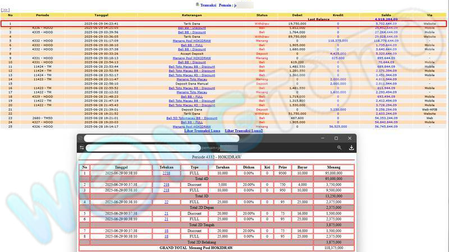This screenshot has height=252, width=449.
Task: Minimize the popup browser window
Action: [322, 138]
